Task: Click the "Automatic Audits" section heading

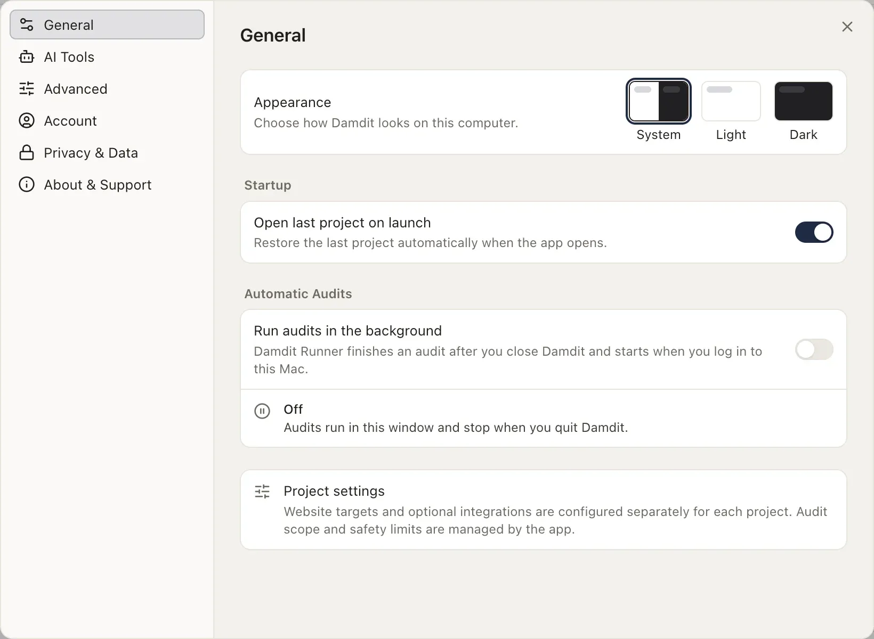Action: 298,293
